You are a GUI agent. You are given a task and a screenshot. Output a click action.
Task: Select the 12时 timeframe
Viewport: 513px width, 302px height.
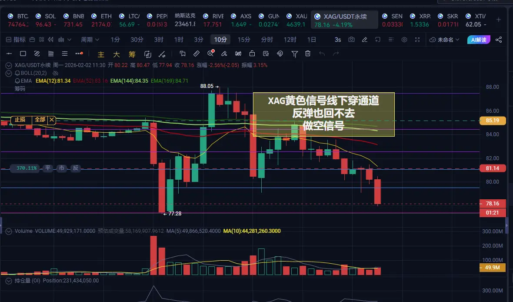click(290, 40)
